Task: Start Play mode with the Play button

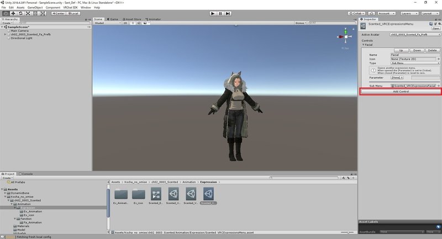Action: [x=213, y=13]
